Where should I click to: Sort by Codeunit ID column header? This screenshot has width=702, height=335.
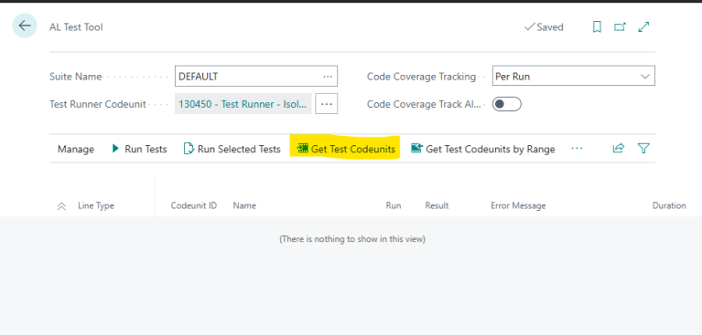194,206
